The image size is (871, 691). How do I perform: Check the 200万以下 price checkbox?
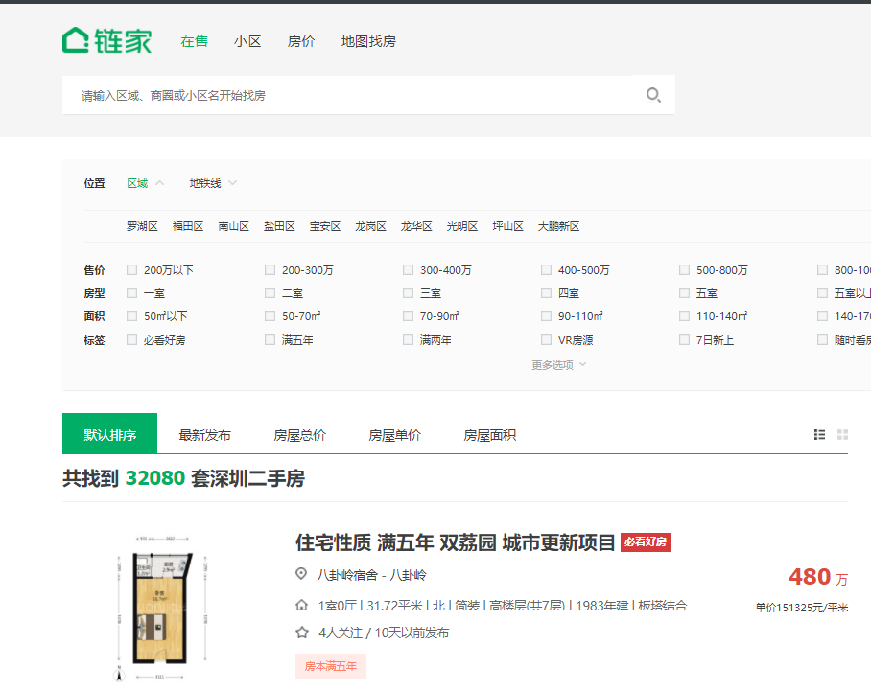point(132,270)
